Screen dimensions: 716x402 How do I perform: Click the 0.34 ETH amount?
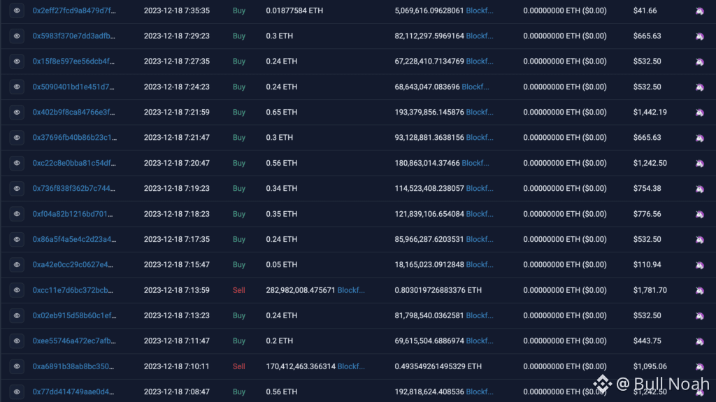coord(281,188)
